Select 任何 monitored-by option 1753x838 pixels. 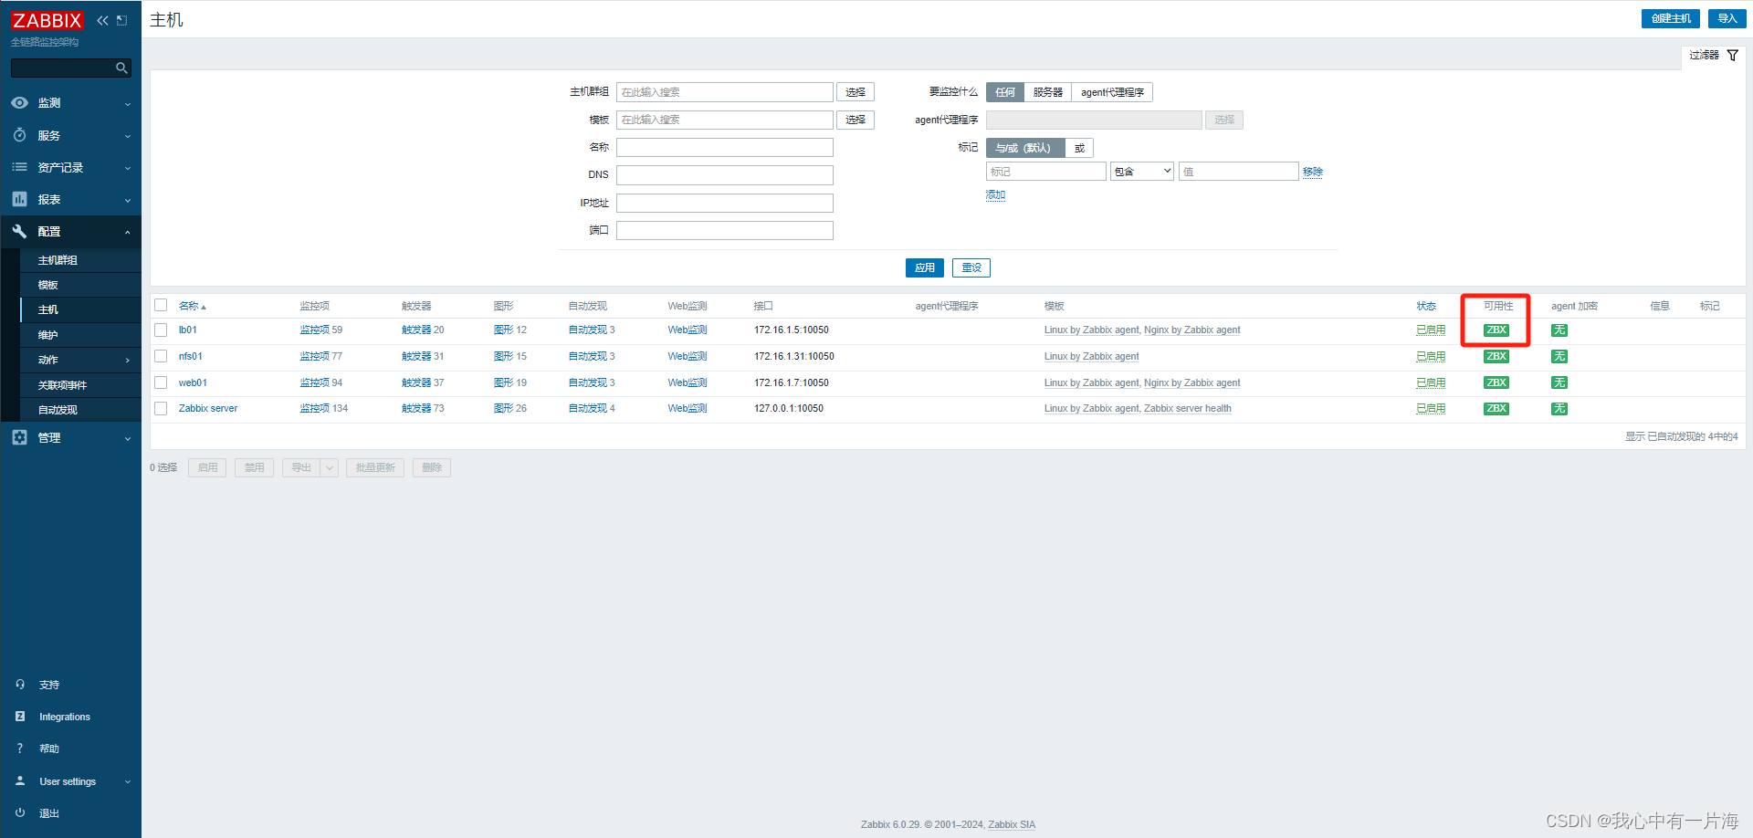1004,92
